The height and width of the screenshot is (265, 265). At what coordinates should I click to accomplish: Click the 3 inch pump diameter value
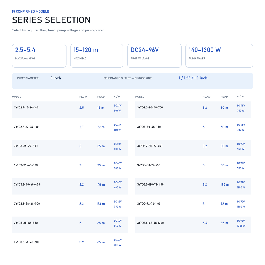(55, 78)
